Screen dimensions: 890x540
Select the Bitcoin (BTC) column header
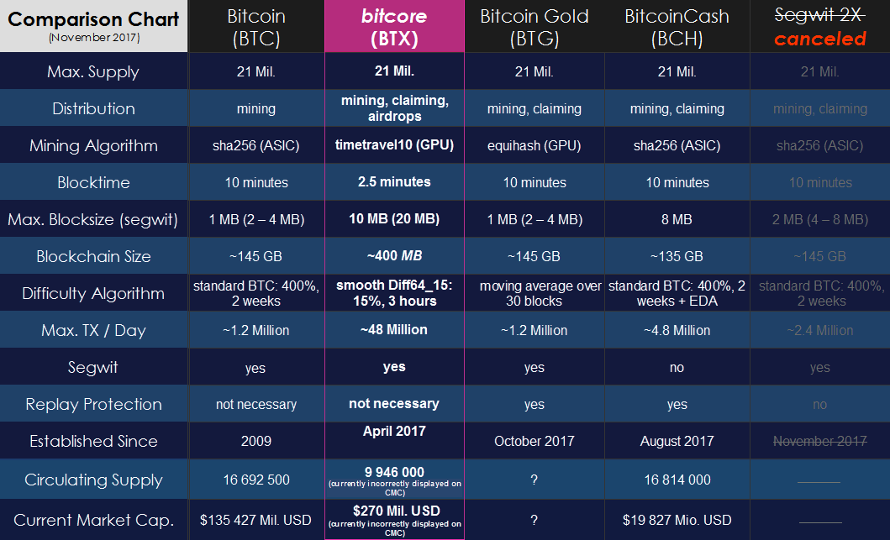coord(256,26)
